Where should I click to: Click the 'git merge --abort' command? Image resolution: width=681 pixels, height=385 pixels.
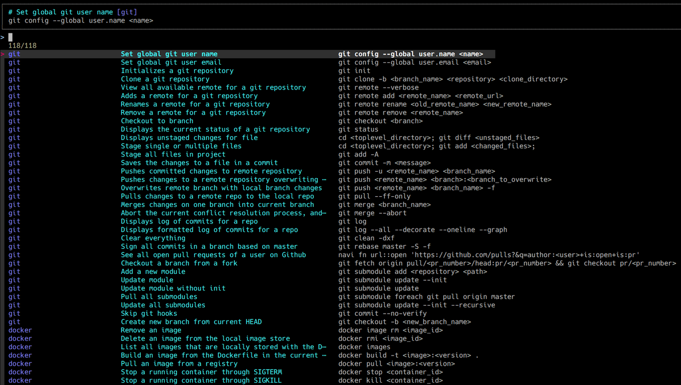(x=372, y=213)
